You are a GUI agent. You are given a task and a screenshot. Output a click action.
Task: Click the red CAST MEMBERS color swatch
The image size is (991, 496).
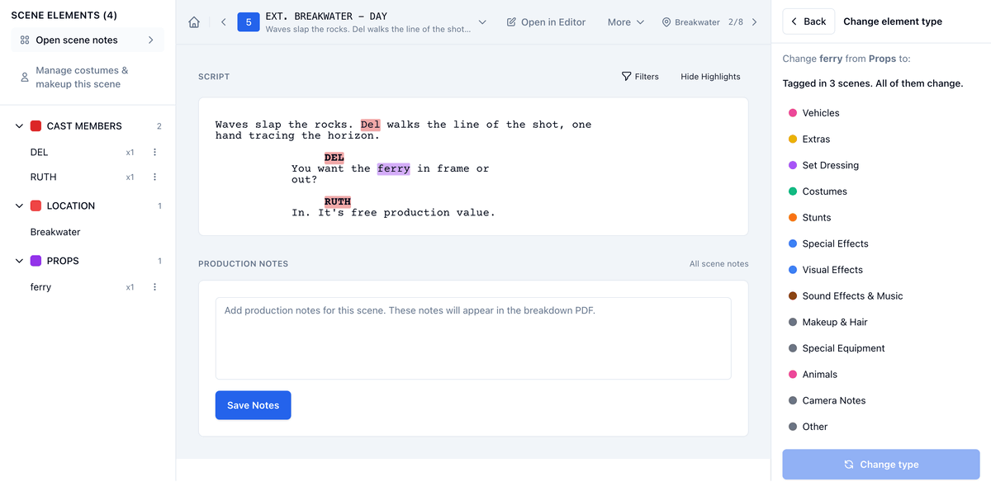tap(36, 126)
